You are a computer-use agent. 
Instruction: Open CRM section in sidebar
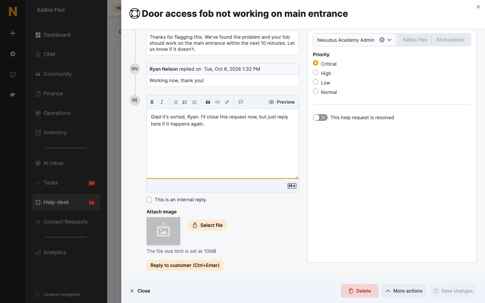(x=66, y=54)
